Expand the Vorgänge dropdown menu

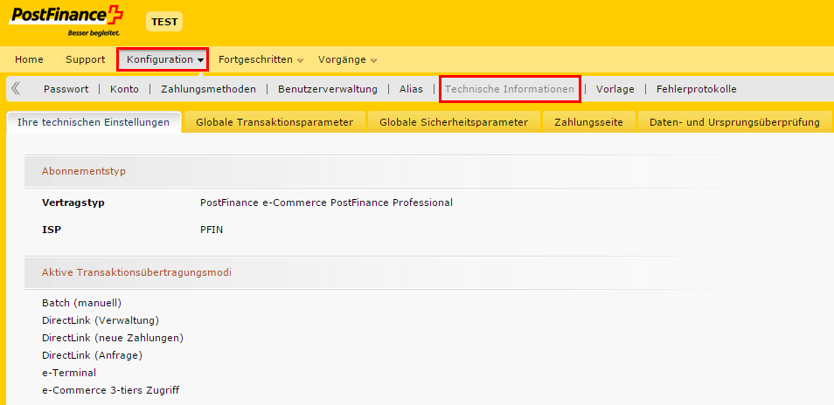[347, 59]
